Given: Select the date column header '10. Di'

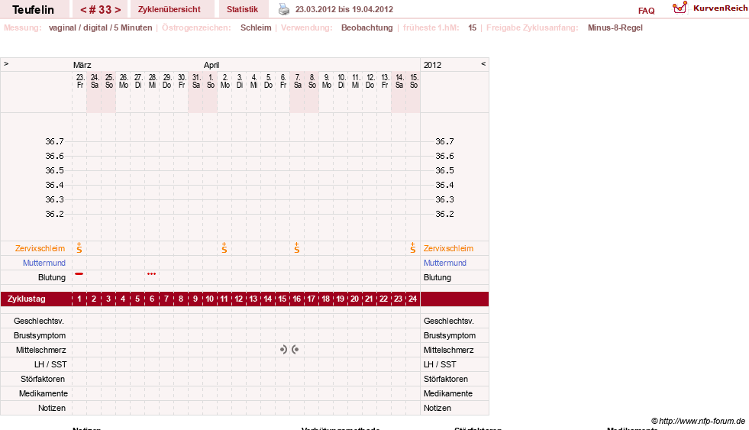Looking at the screenshot, I should (x=341, y=81).
